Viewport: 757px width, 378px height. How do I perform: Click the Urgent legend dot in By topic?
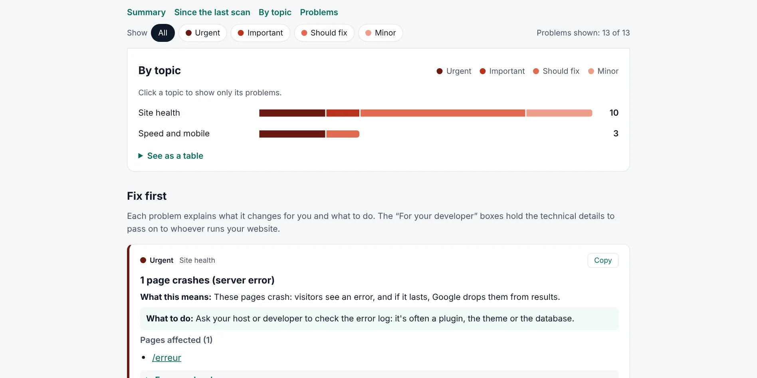point(440,71)
